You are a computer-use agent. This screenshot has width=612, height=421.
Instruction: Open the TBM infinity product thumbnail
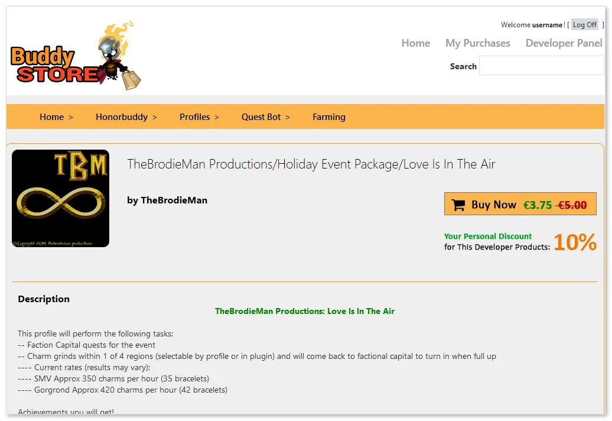click(60, 199)
